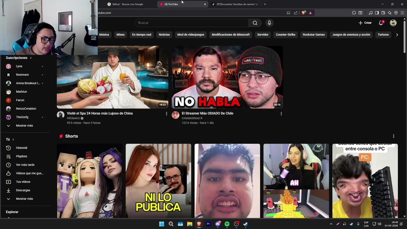Open the Shorts shelf options menu
Image resolution: width=407 pixels, height=229 pixels.
point(393,136)
